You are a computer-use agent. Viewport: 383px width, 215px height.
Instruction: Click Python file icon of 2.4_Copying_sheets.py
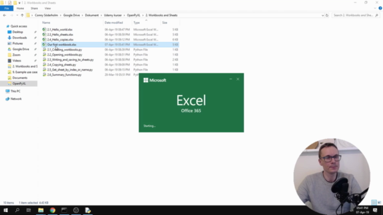[x=44, y=64]
